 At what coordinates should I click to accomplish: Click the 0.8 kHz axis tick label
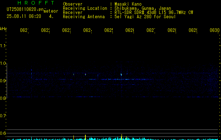coord(3,98)
